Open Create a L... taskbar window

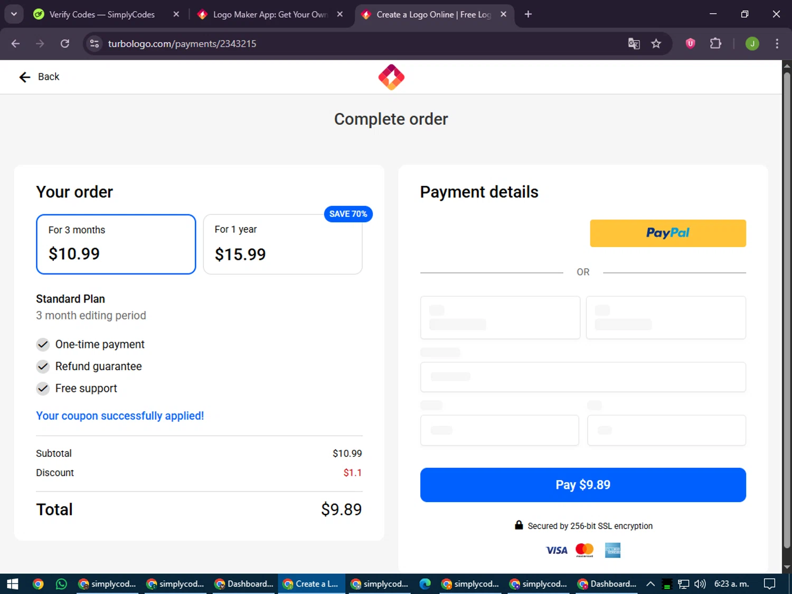coord(312,584)
